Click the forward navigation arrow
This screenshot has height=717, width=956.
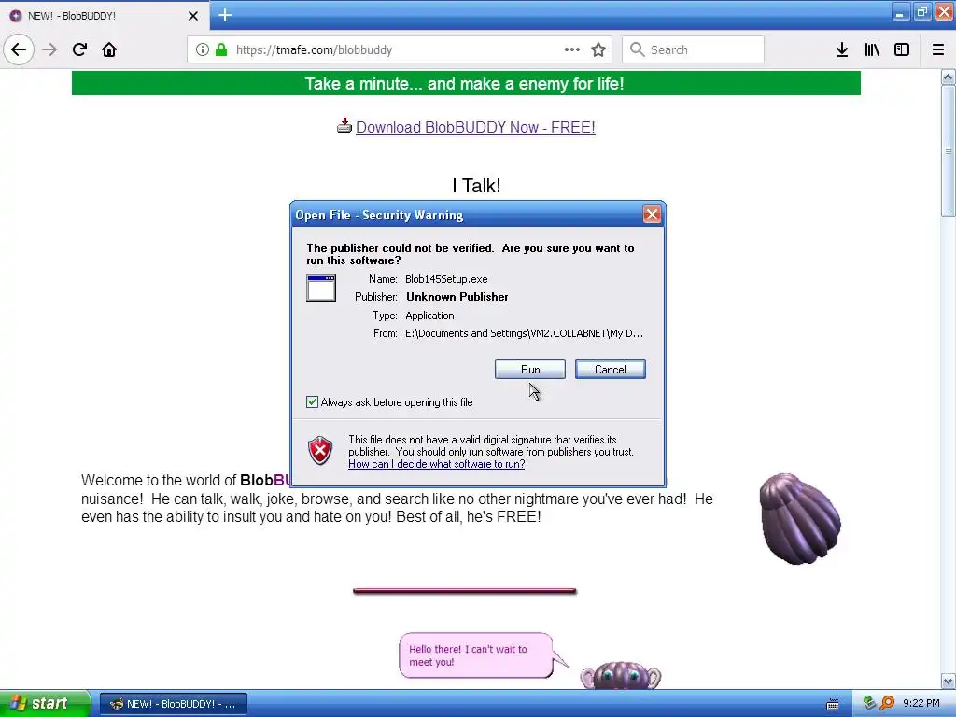point(49,49)
